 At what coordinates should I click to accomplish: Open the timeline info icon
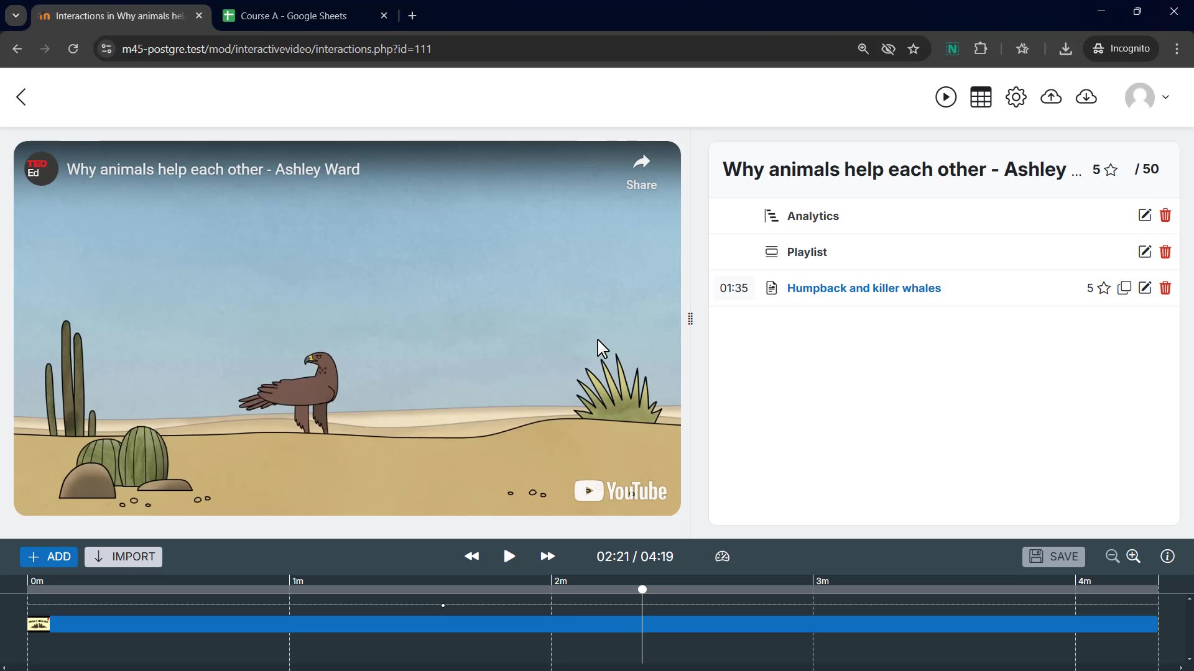pyautogui.click(x=1168, y=556)
